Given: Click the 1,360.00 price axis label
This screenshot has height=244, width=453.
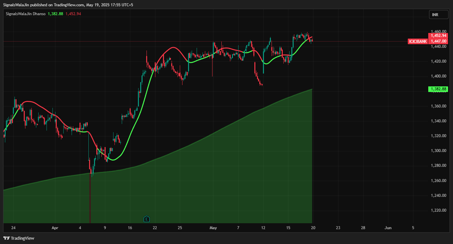Looking at the screenshot, I should 438,106.
